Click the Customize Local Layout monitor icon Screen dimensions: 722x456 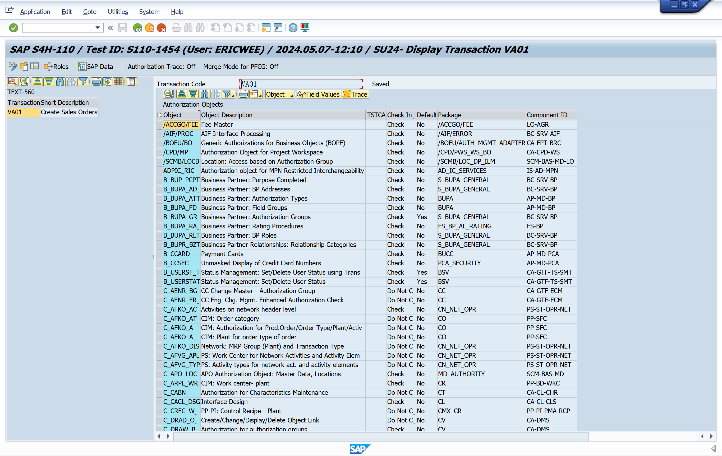305,28
